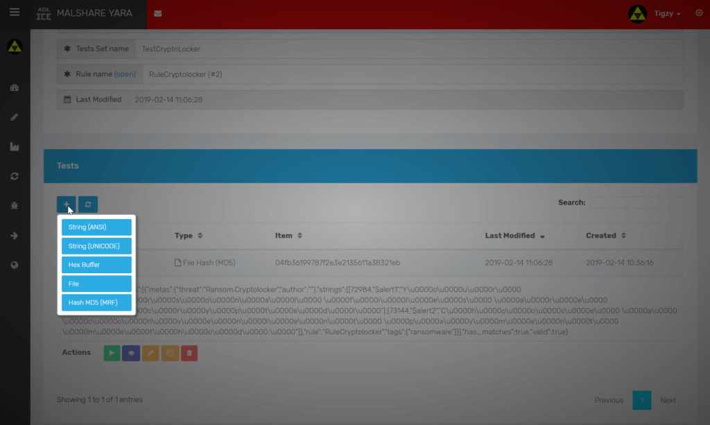Click the Next pagination button
The image size is (710, 425).
[668, 400]
